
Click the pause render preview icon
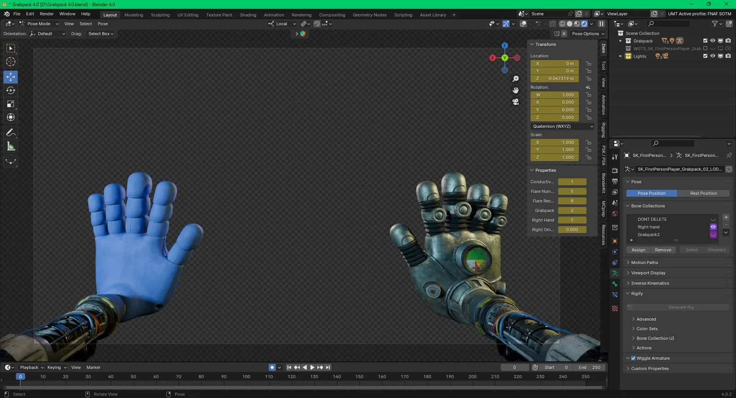pos(601,23)
